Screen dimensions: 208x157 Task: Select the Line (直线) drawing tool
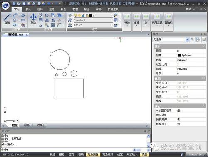click(7, 19)
